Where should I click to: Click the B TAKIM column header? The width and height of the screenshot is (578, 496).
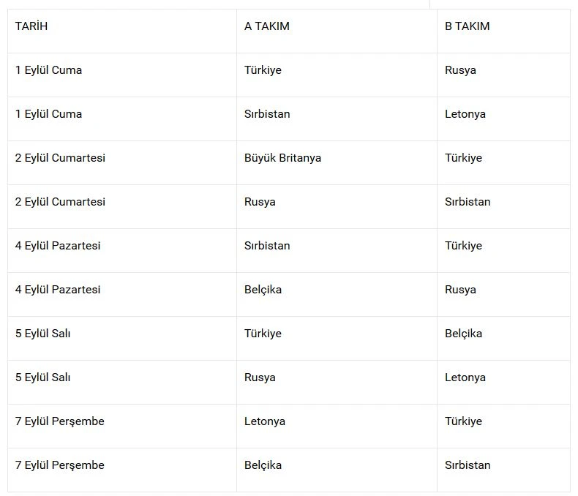pos(467,26)
